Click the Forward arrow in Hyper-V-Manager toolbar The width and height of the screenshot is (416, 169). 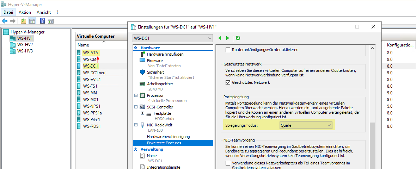click(12, 21)
